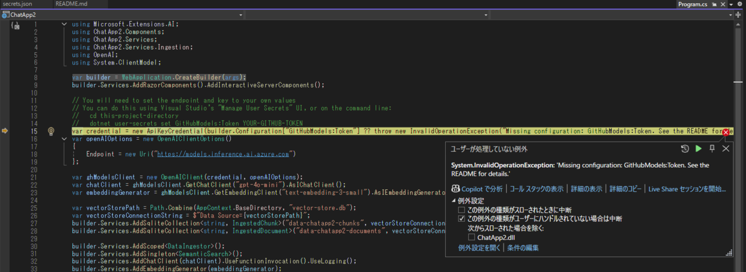746x272 pixels.
Task: Click the 詳細のコピー link
Action: 625,188
